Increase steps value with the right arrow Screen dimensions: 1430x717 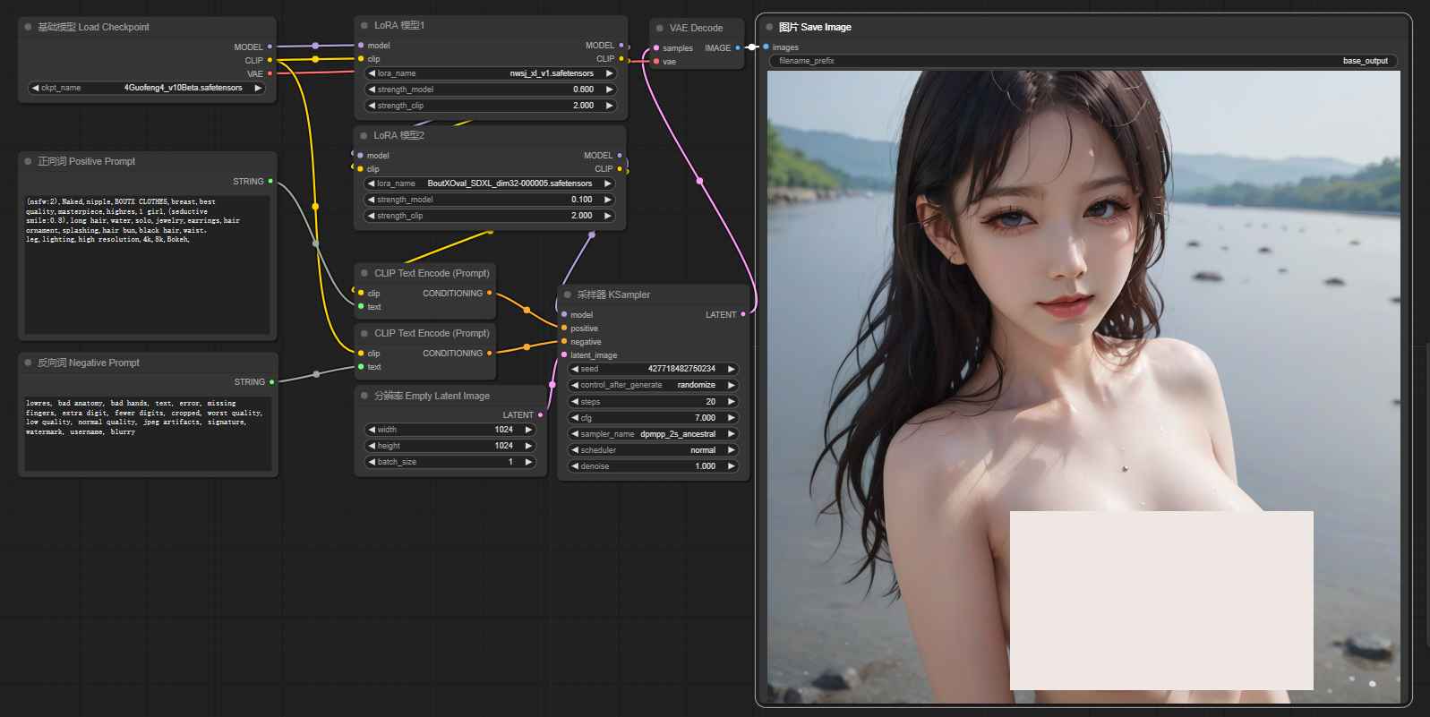pos(731,402)
